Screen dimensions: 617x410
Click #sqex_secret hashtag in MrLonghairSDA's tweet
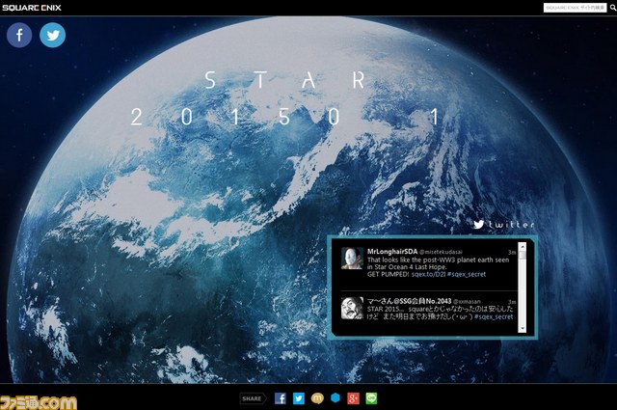coord(467,274)
